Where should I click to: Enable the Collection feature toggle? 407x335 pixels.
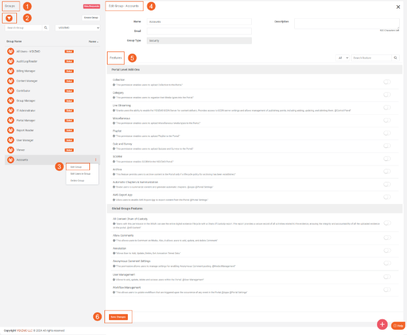point(387,81)
